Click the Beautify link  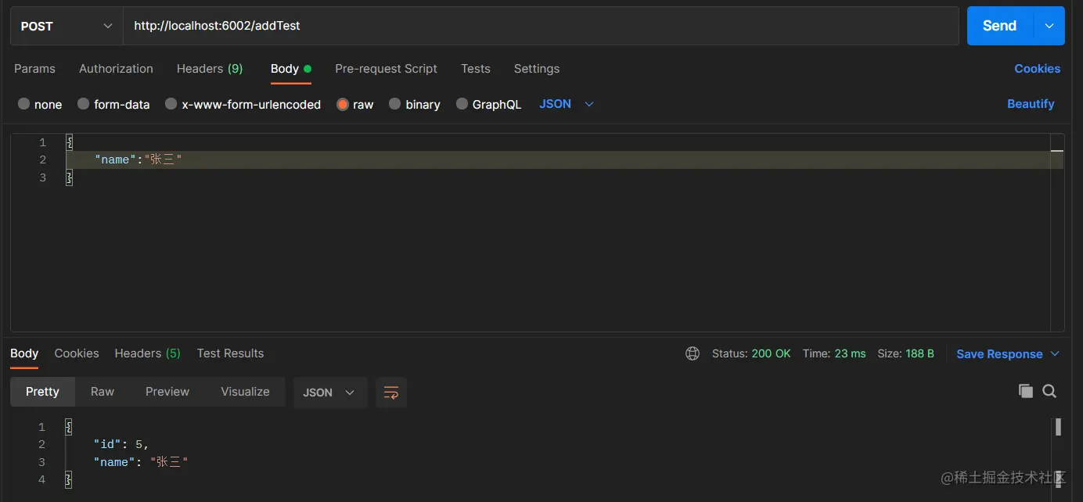pos(1031,104)
